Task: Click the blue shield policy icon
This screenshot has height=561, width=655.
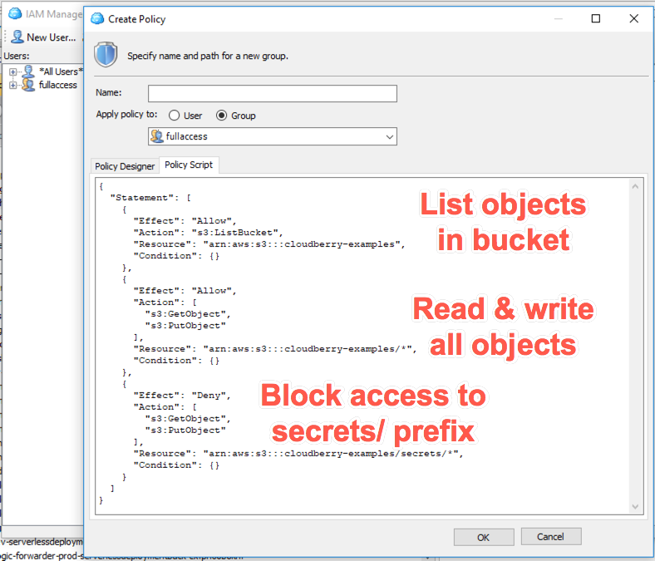Action: coord(106,56)
